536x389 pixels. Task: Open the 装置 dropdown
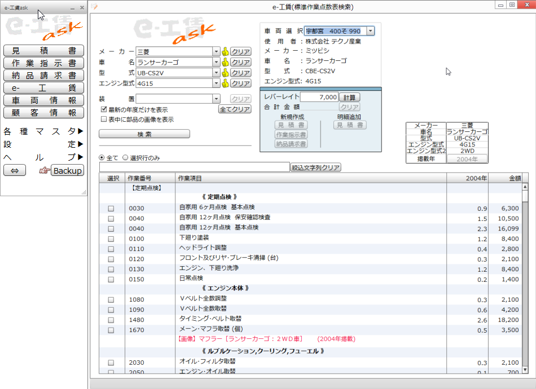point(216,99)
